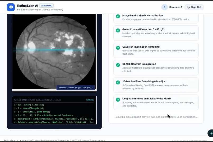Click the description 'Scanning enhanced vessel matrix'

(x=158, y=104)
